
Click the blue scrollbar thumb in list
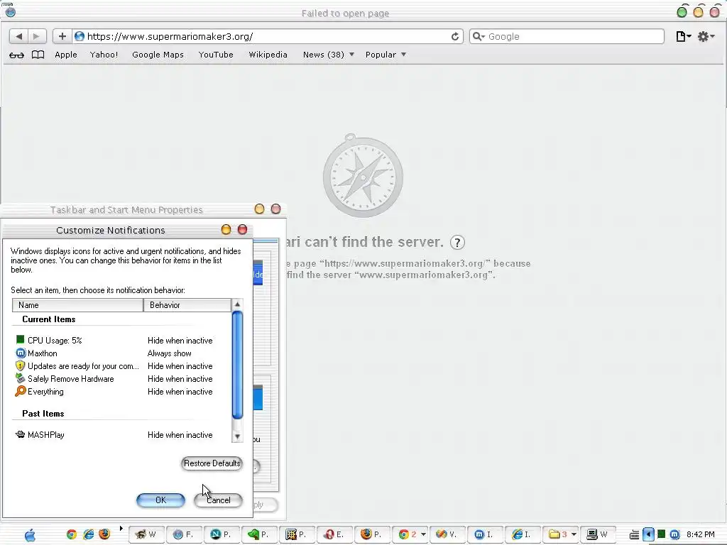pyautogui.click(x=237, y=365)
